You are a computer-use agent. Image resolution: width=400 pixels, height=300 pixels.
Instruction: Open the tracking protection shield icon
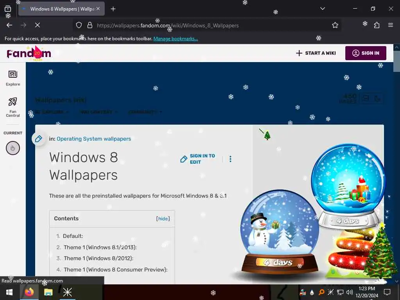[79, 25]
